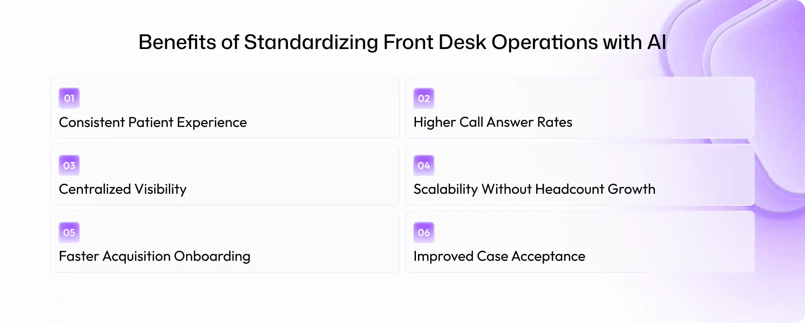The height and width of the screenshot is (323, 805).
Task: Click Scalability Without Headcount Growth label
Action: tap(534, 189)
